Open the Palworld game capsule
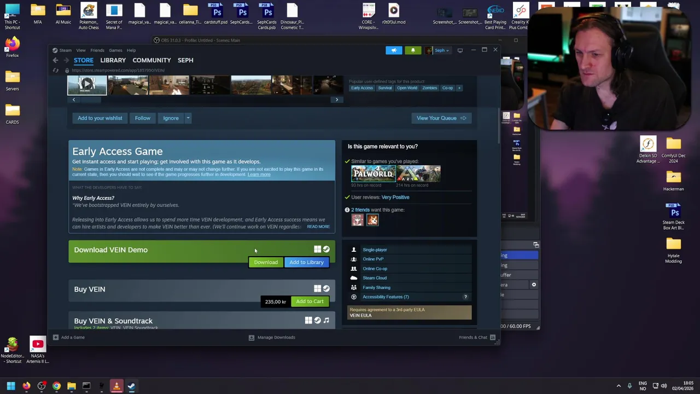 [374, 173]
